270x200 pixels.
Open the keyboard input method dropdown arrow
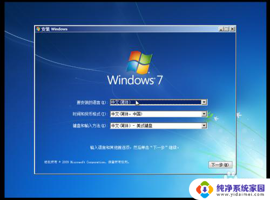(x=204, y=126)
